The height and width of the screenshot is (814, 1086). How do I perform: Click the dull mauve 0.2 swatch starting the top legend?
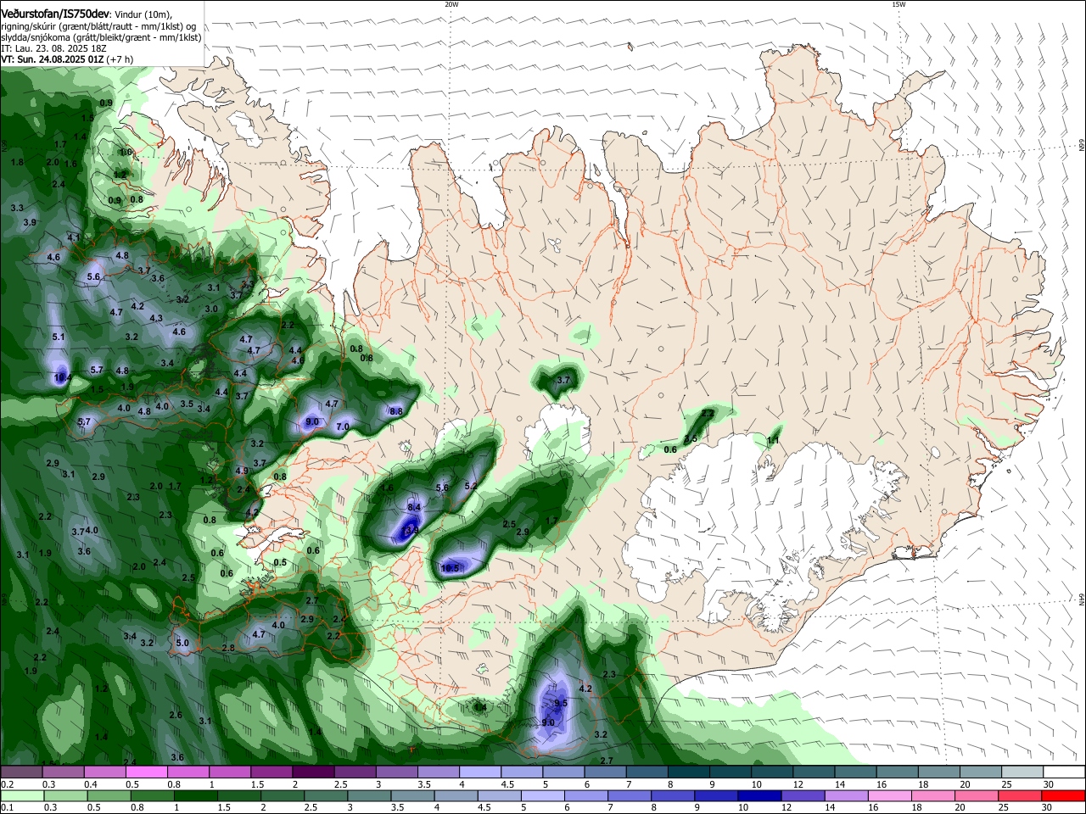coord(21,772)
